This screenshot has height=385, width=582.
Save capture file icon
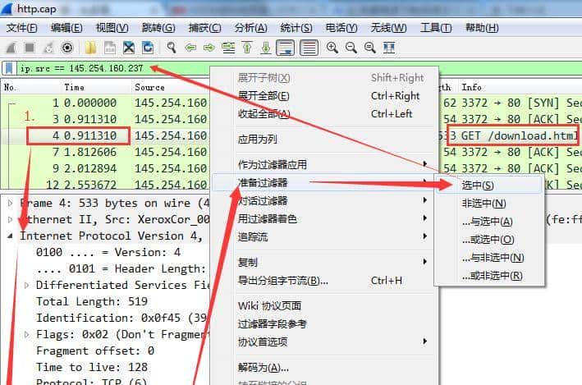(x=110, y=48)
